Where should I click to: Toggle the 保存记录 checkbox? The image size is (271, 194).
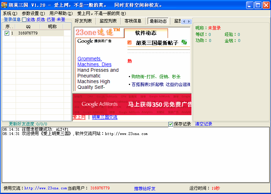pos(170,124)
